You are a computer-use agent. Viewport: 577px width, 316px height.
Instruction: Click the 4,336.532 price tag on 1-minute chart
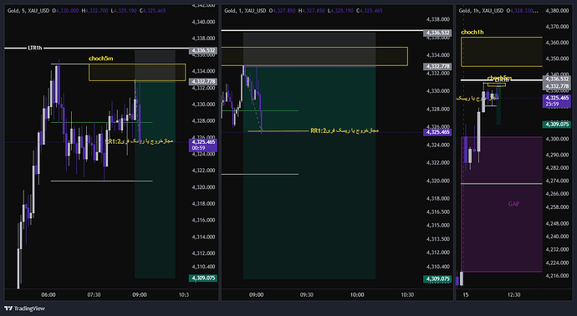coord(437,33)
